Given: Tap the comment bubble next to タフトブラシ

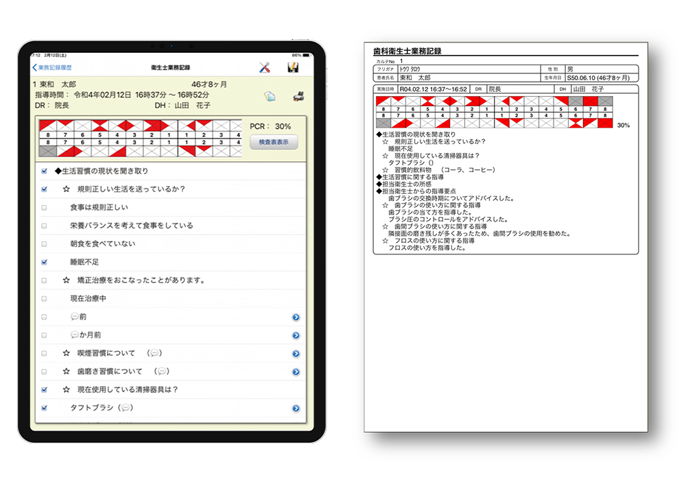Looking at the screenshot, I should (x=126, y=408).
